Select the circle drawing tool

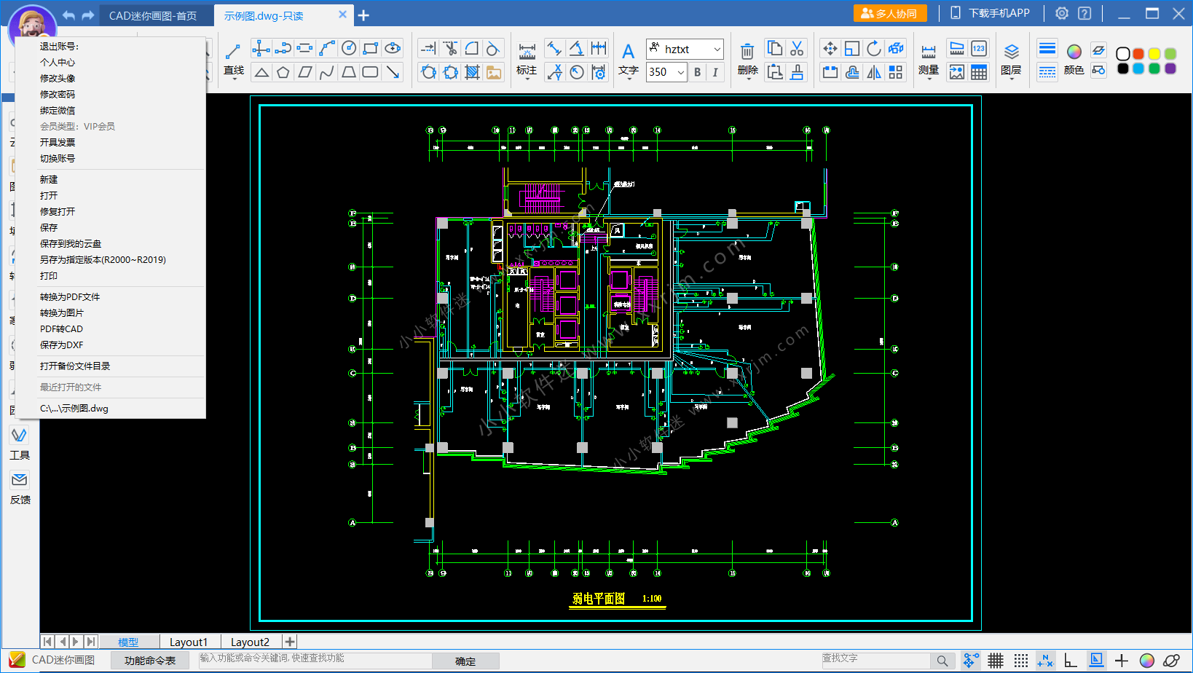[349, 48]
